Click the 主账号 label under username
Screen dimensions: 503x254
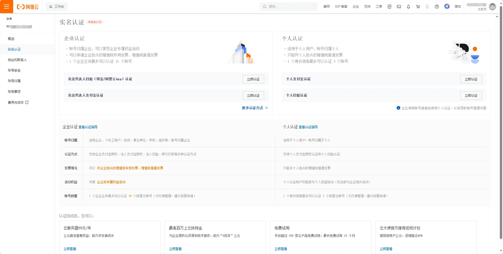pyautogui.click(x=482, y=9)
